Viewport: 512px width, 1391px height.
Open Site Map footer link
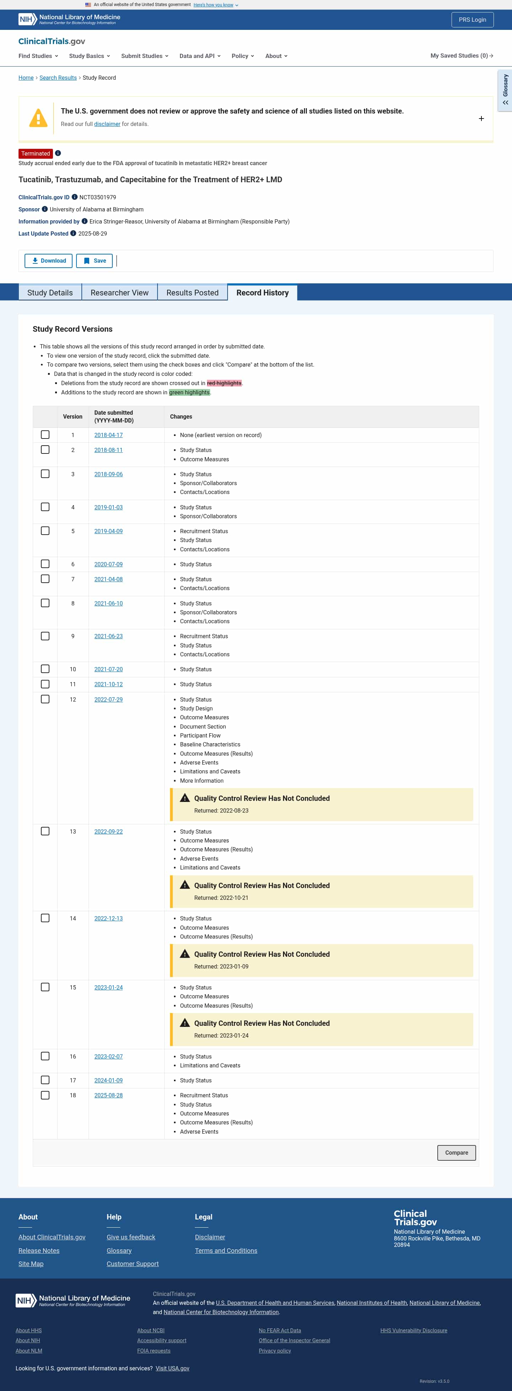(31, 1264)
